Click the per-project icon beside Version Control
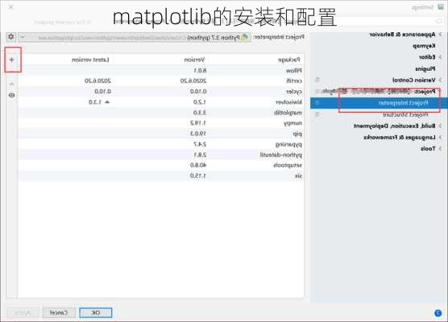 coord(317,80)
